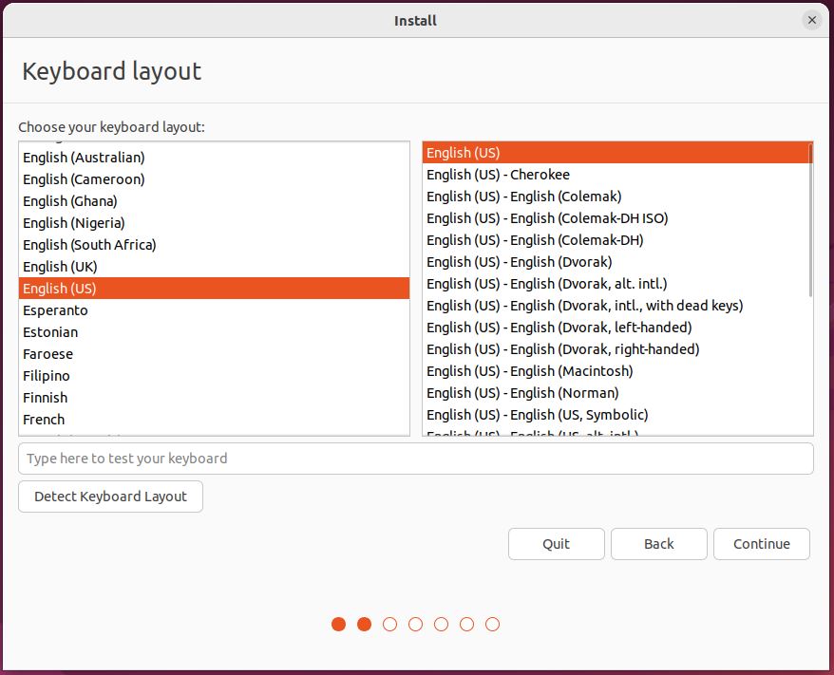Click the keyboard test input field
The width and height of the screenshot is (834, 675).
[415, 459]
